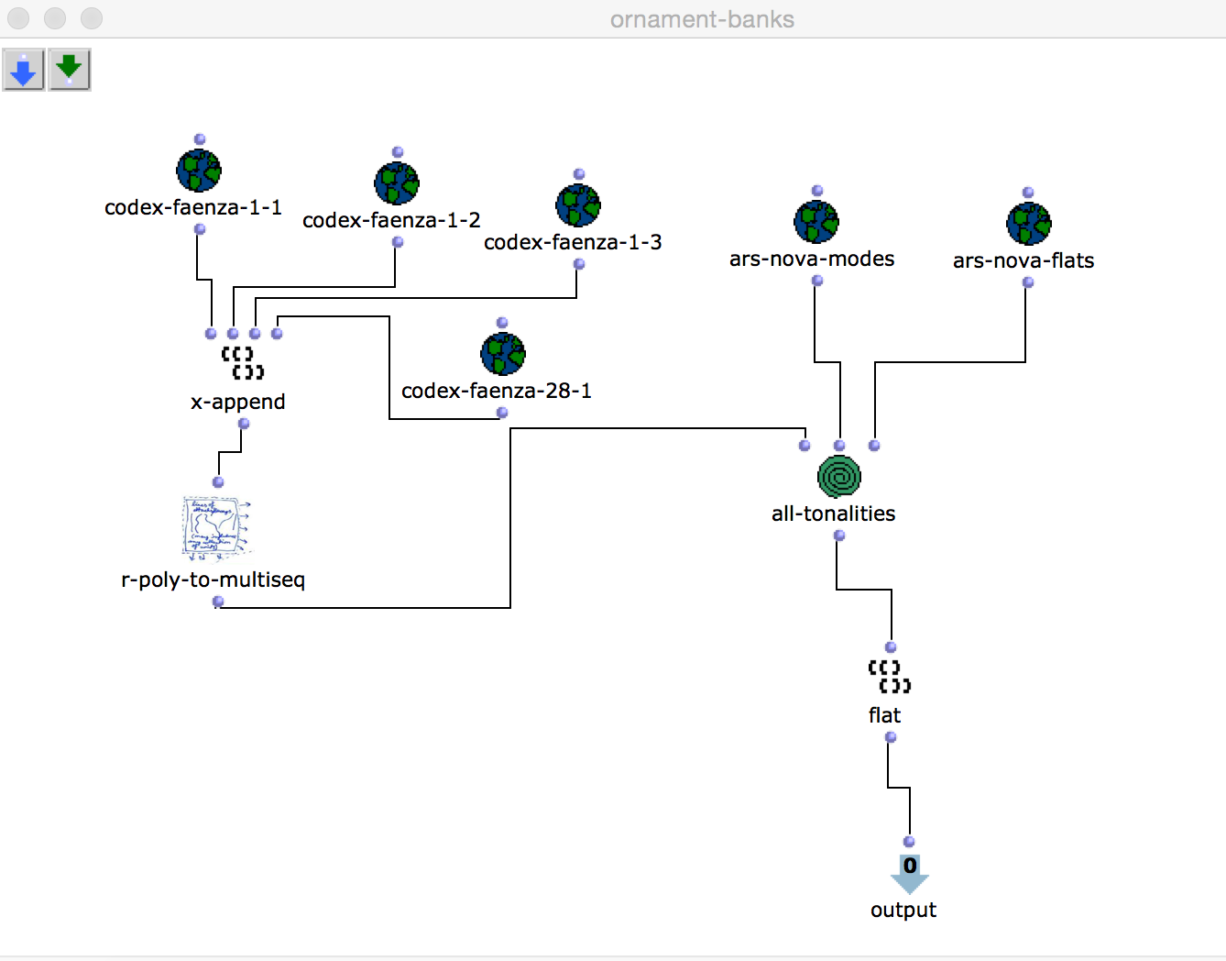1226x961 pixels.
Task: Click the output arrow box
Action: [909, 874]
